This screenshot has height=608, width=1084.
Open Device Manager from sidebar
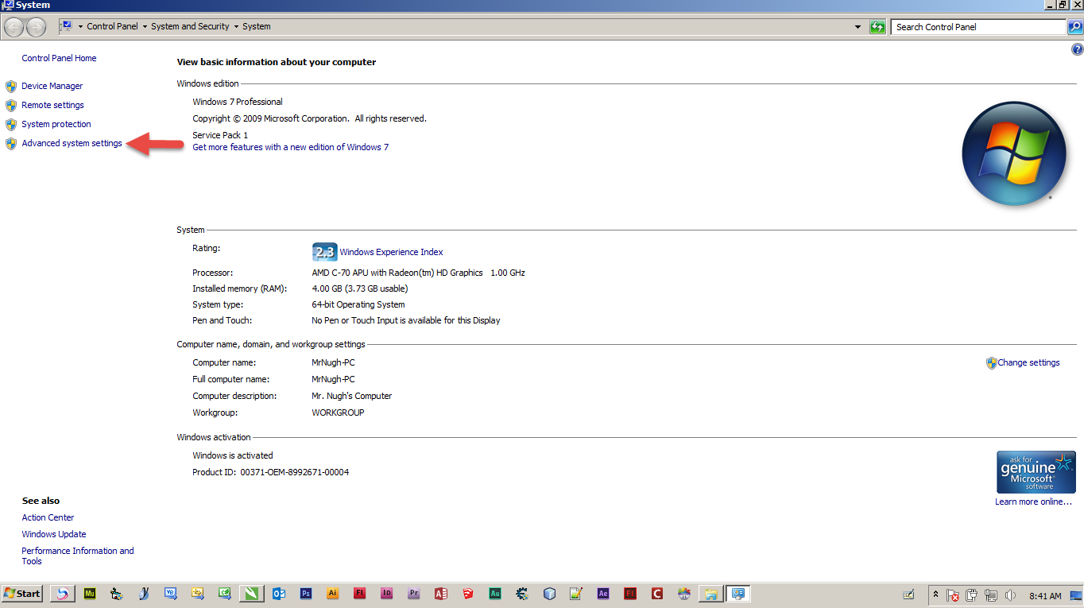point(52,86)
